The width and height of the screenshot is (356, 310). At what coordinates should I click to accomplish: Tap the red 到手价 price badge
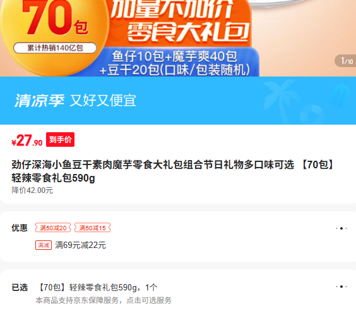tap(60, 139)
